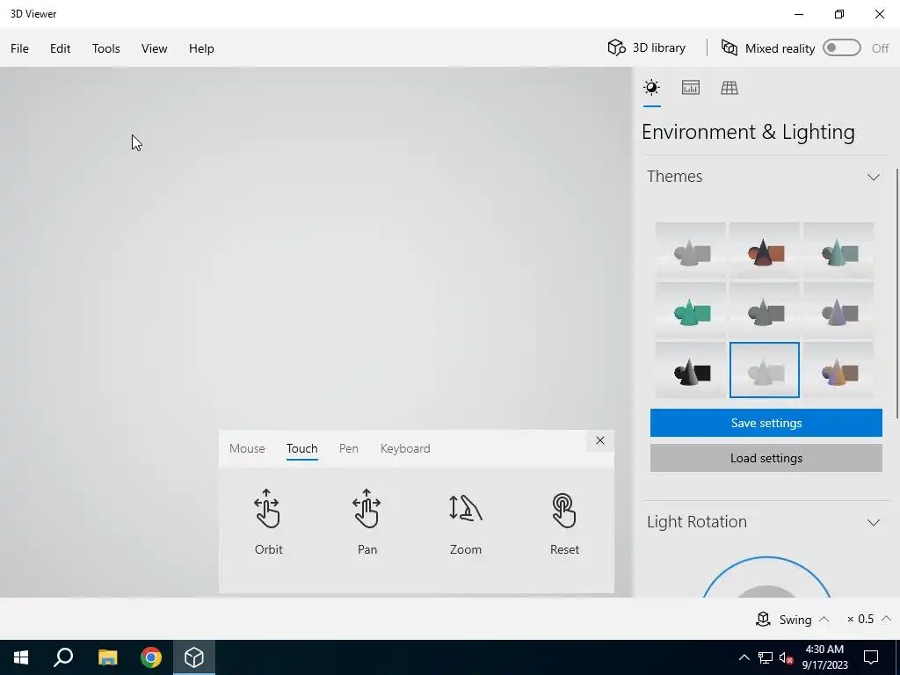Select the Orbit touch gesture icon
This screenshot has height=675, width=900.
point(267,509)
